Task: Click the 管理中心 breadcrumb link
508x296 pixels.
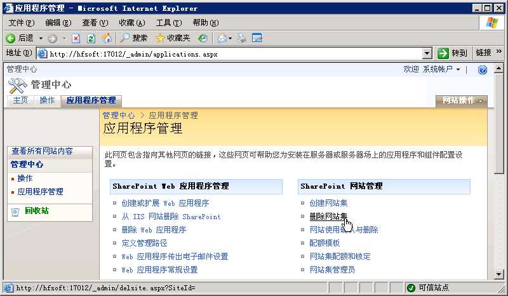Action: (x=119, y=116)
